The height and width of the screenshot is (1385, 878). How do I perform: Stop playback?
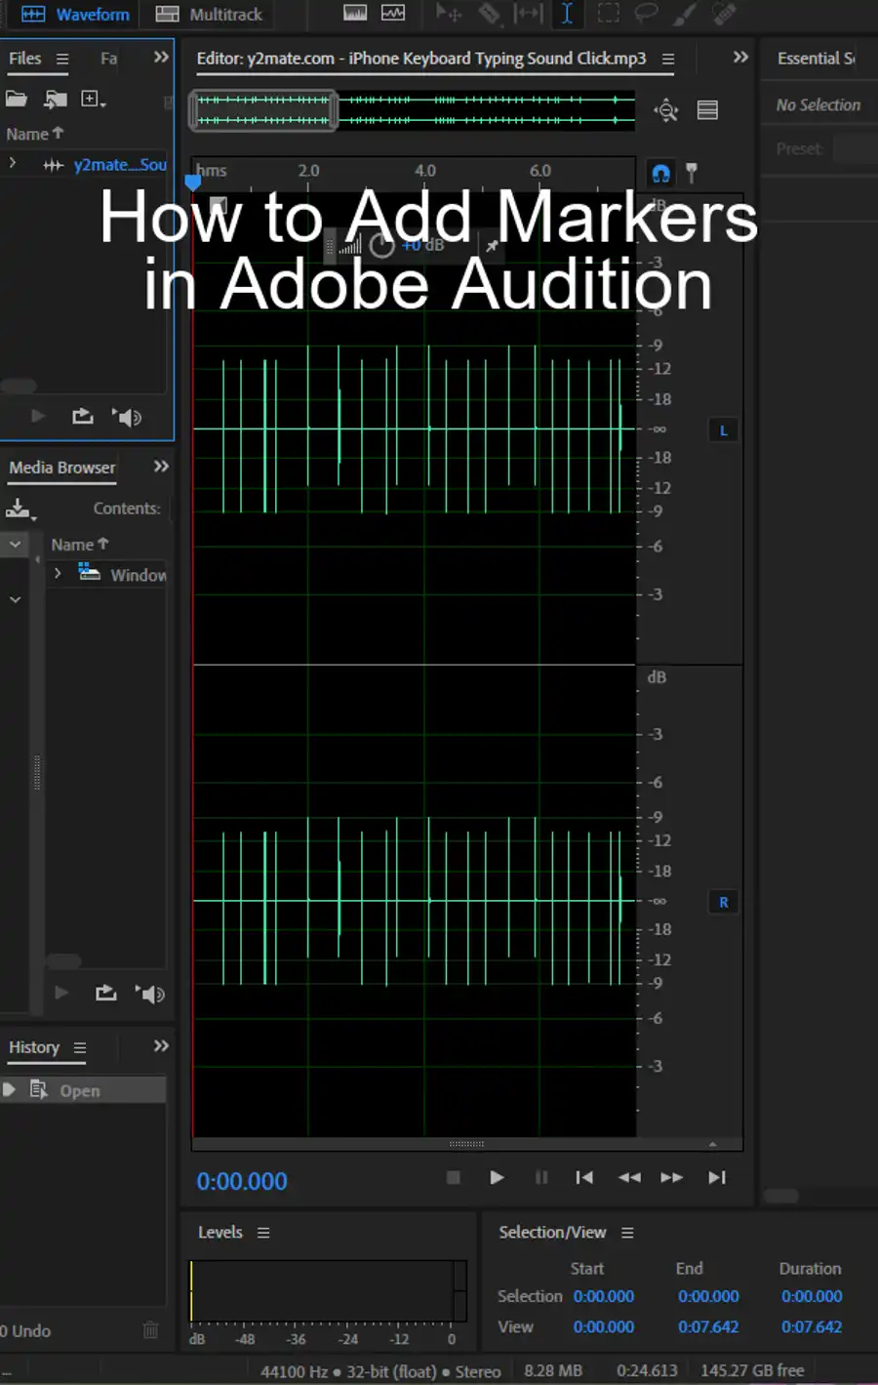pyautogui.click(x=454, y=1177)
